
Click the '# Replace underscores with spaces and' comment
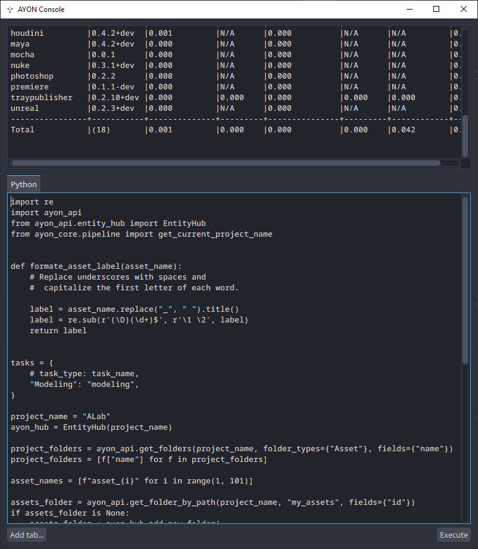[118, 277]
